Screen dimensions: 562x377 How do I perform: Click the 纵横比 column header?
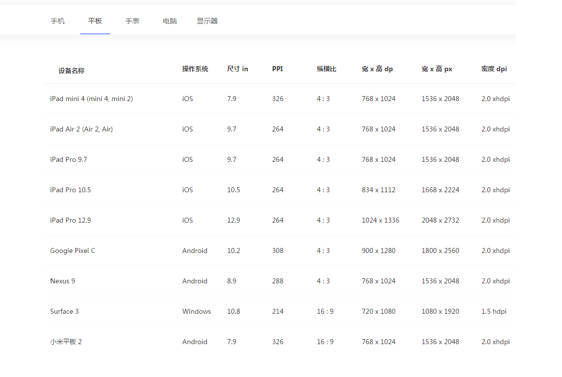(327, 69)
